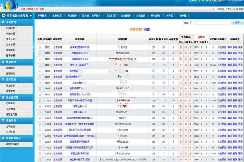Click the arrow icon after 收客情况快速导航
The width and height of the screenshot is (244, 162).
[31, 16]
